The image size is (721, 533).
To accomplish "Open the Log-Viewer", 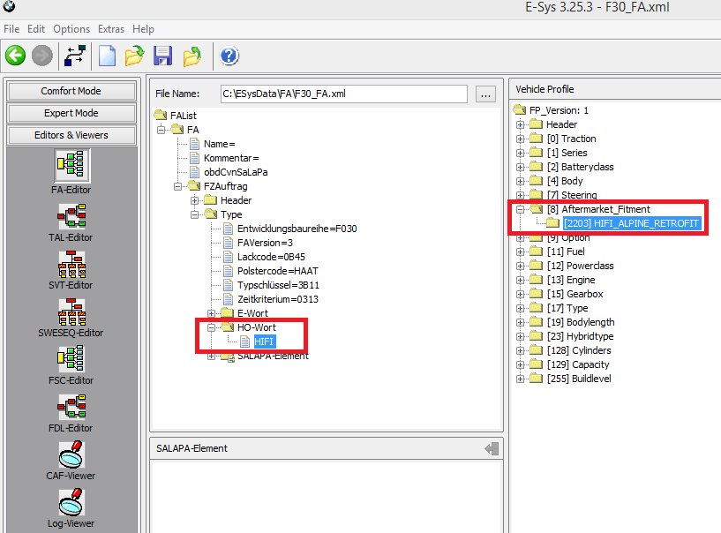I will 71,508.
